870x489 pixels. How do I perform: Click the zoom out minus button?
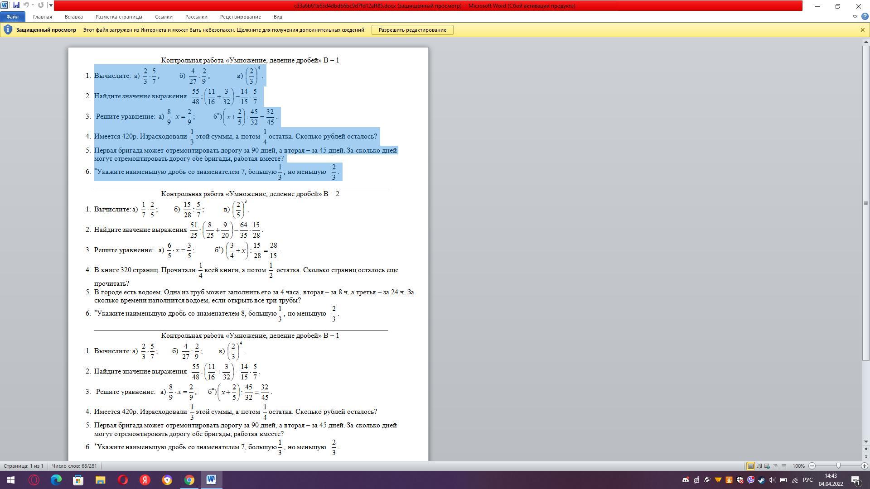812,466
